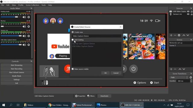Mute USB Video Capture Device audio
Viewport: 193px width, 108px height.
(24, 45)
